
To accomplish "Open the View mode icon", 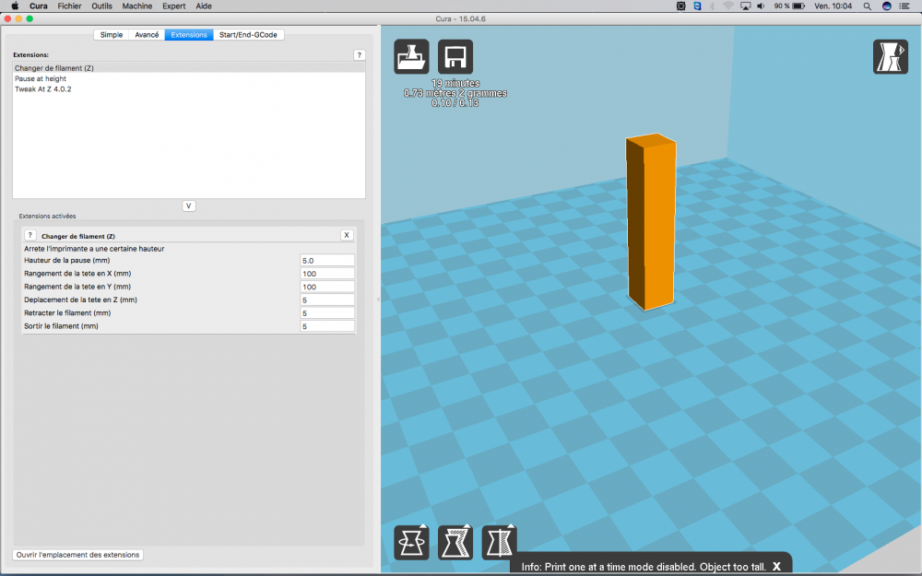I will pyautogui.click(x=891, y=56).
